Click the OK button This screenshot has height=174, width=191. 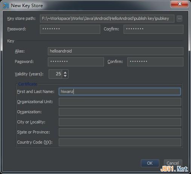[x=150, y=163]
